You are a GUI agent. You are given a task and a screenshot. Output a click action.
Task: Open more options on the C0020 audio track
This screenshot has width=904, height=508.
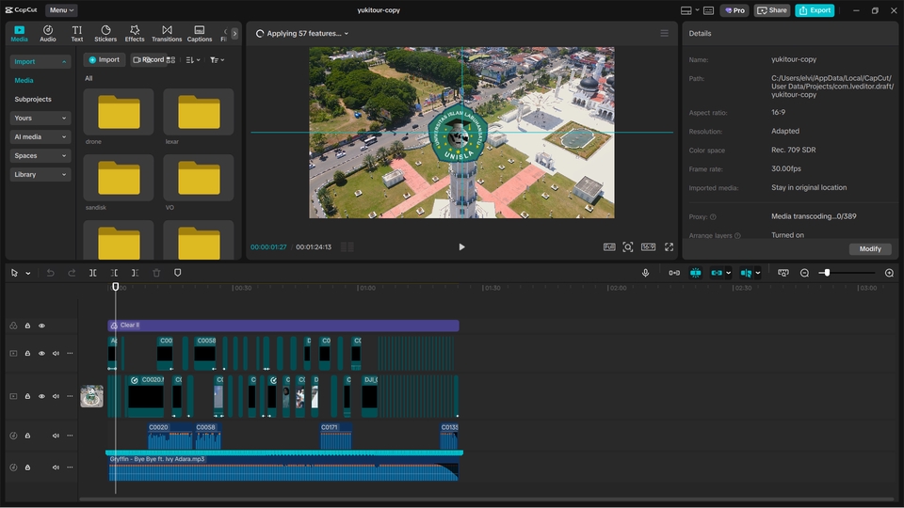pos(70,436)
